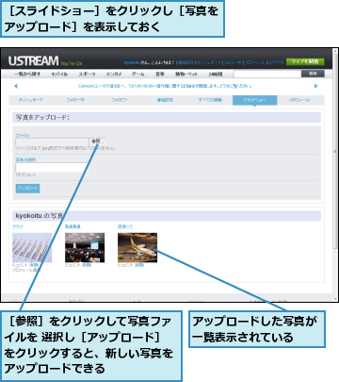
Task: Delete the 発表風景 photo via its 削除 link
Action: 87,265
